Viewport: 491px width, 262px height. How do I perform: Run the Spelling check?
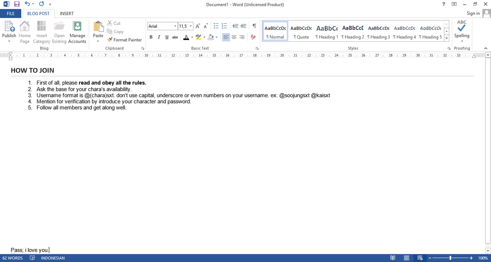point(462,29)
